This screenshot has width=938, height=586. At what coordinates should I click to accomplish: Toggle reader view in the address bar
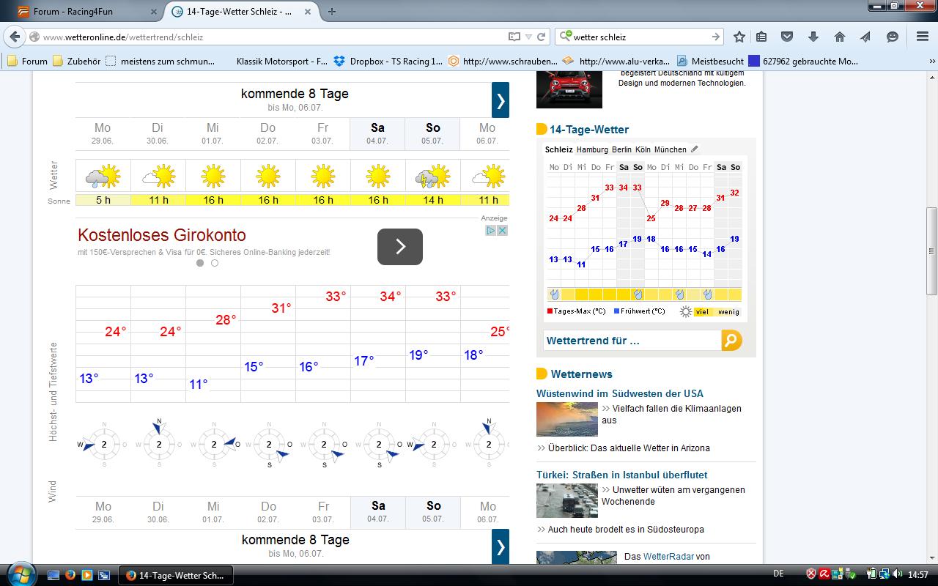pos(514,37)
